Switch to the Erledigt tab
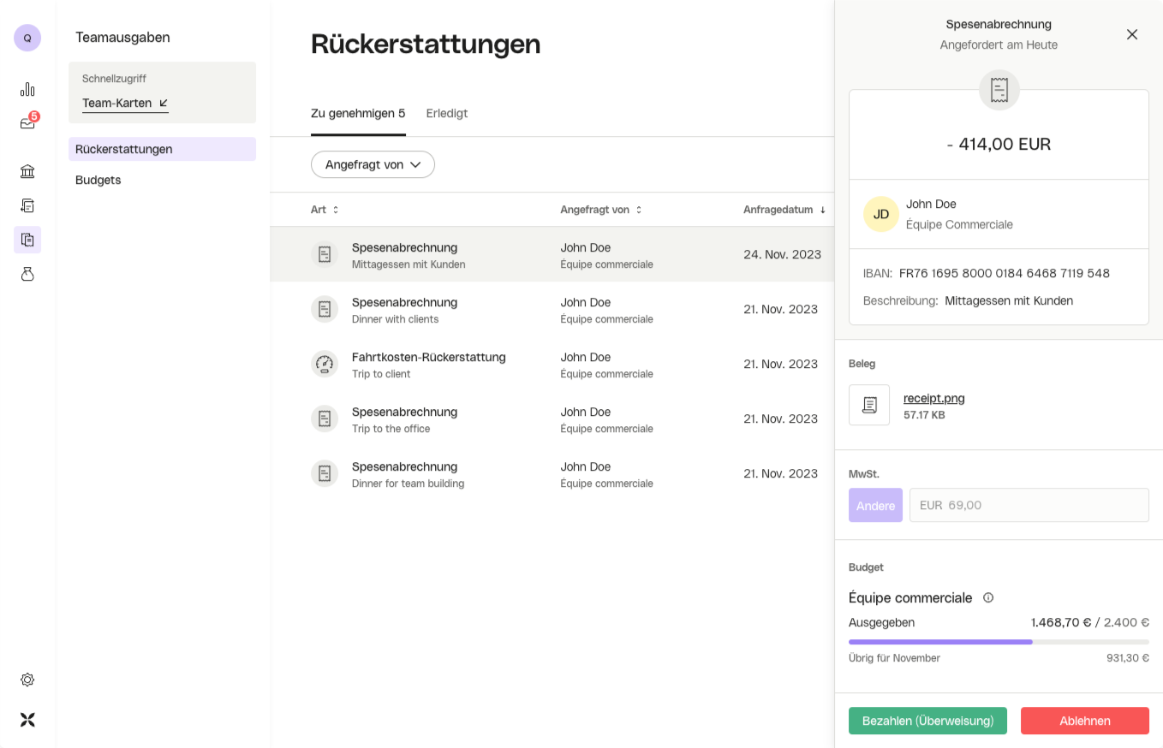The image size is (1163, 748). point(447,113)
